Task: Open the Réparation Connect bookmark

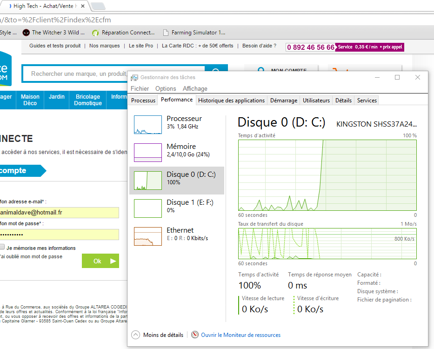Action: point(123,33)
